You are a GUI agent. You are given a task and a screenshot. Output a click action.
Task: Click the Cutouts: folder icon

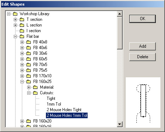[x=35, y=93]
